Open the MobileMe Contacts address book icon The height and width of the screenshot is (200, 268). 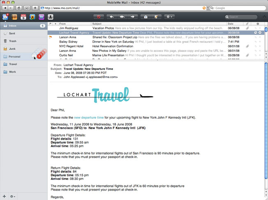14,17
